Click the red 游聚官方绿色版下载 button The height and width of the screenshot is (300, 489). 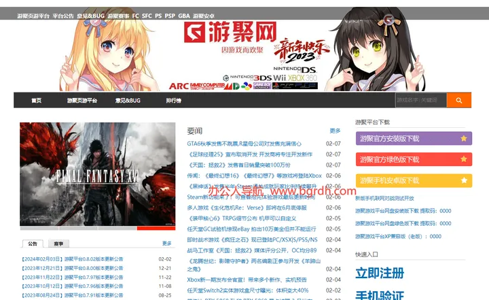click(x=414, y=159)
